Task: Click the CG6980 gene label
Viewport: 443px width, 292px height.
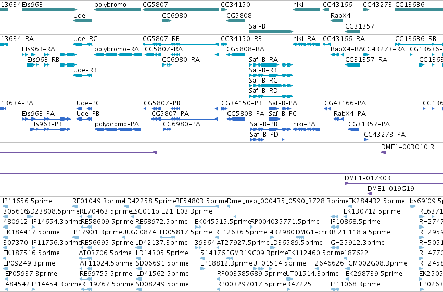Action: 174,15
